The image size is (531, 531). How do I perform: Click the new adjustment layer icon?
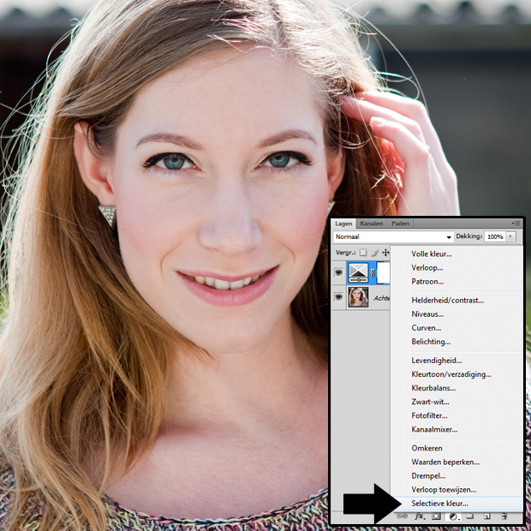(454, 516)
